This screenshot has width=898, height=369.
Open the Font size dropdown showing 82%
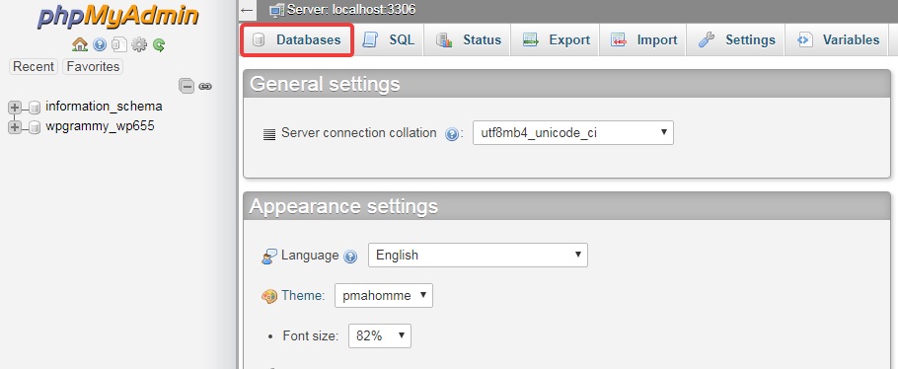[x=380, y=335]
